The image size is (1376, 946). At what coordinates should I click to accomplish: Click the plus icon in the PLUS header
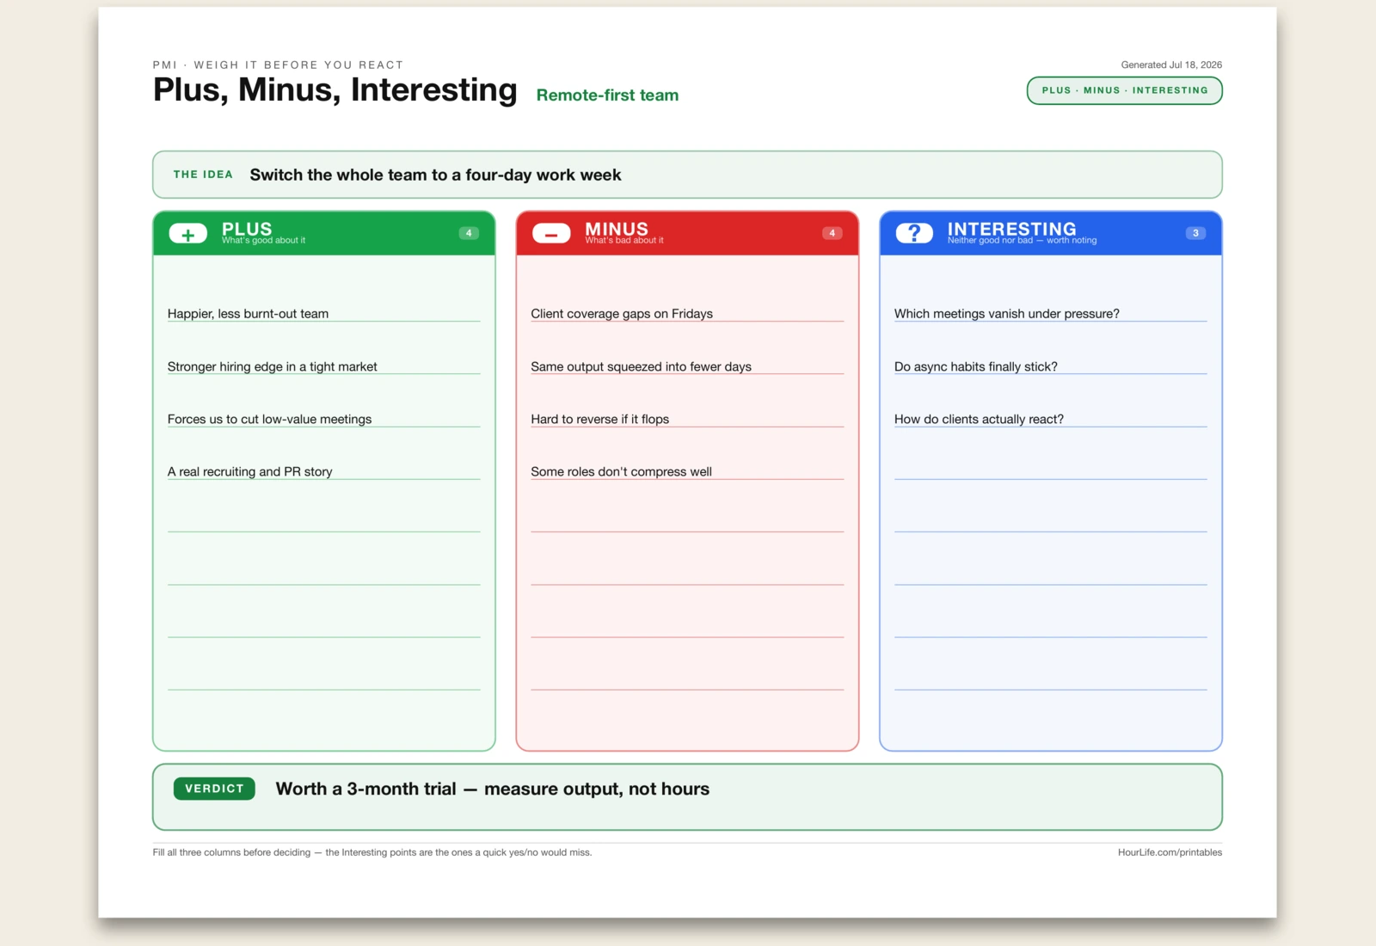(188, 234)
